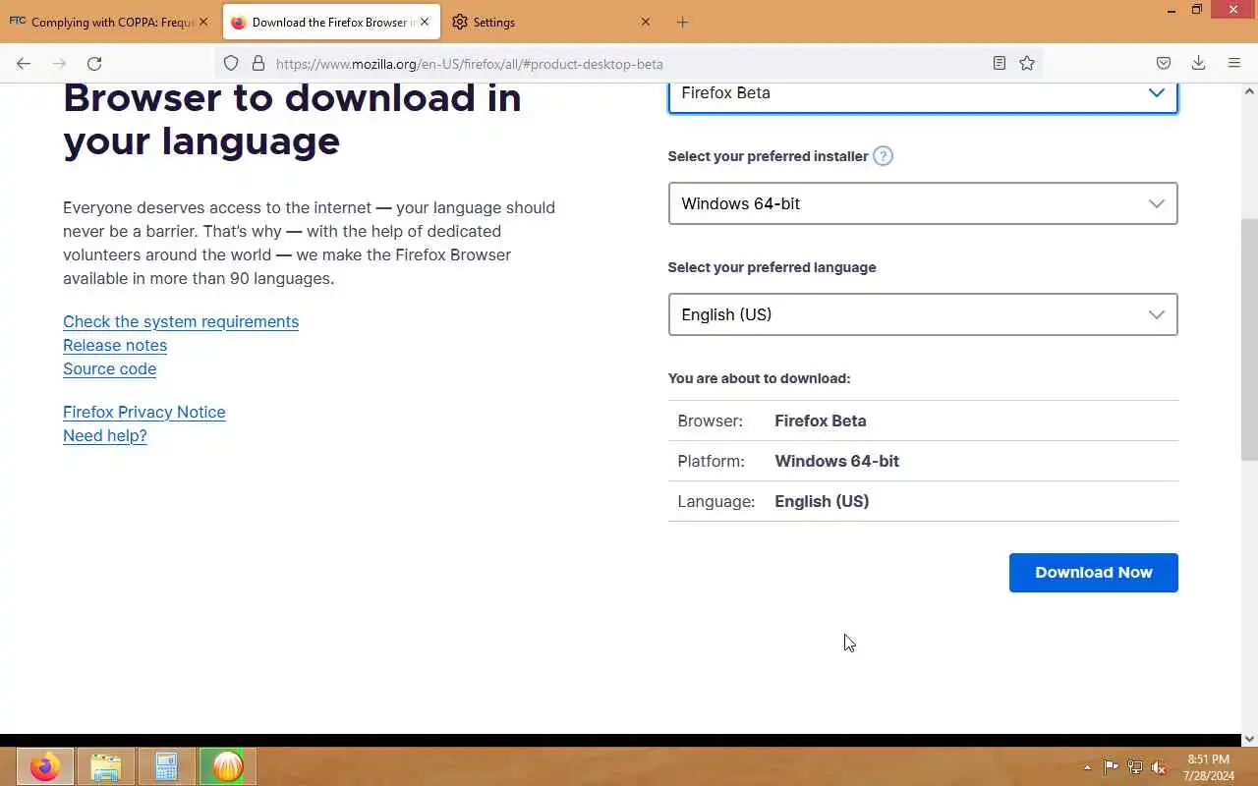Open the file explorer taskbar icon

pyautogui.click(x=105, y=766)
